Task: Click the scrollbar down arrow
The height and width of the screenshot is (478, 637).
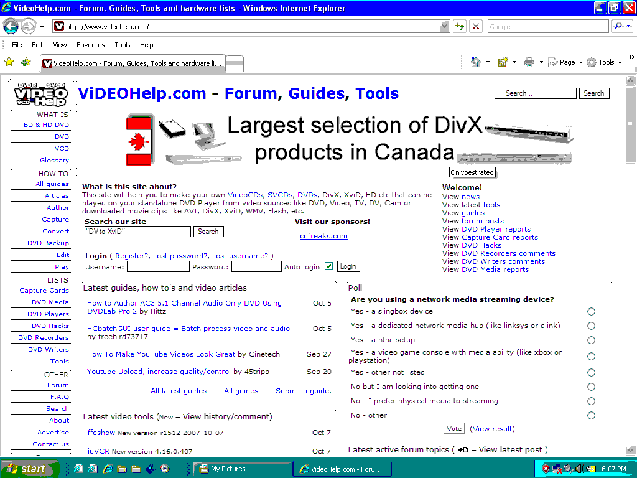Action: (630, 450)
